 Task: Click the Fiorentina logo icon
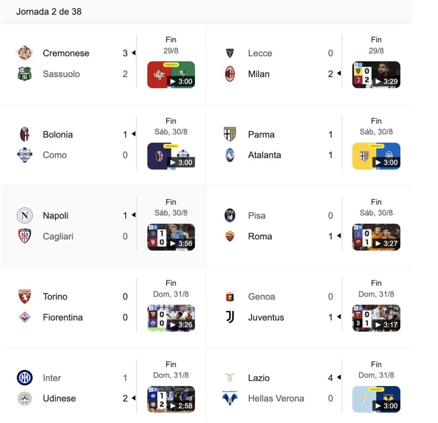(x=24, y=317)
